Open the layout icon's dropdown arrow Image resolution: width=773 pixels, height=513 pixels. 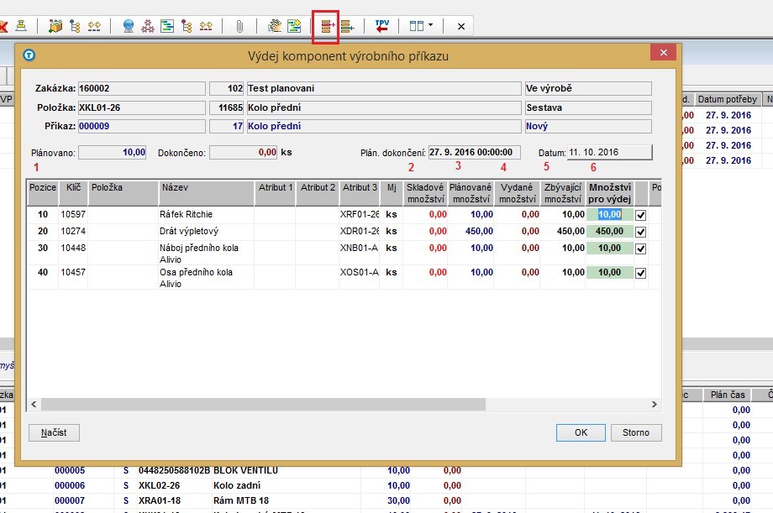point(430,25)
